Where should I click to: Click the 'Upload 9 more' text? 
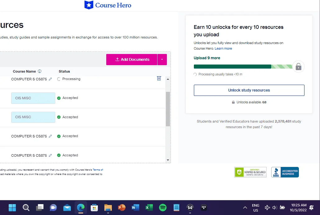[x=207, y=58]
